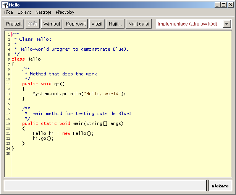236x195 pixels.
Task: Click line number 6 in the gutter
Action: point(9,59)
